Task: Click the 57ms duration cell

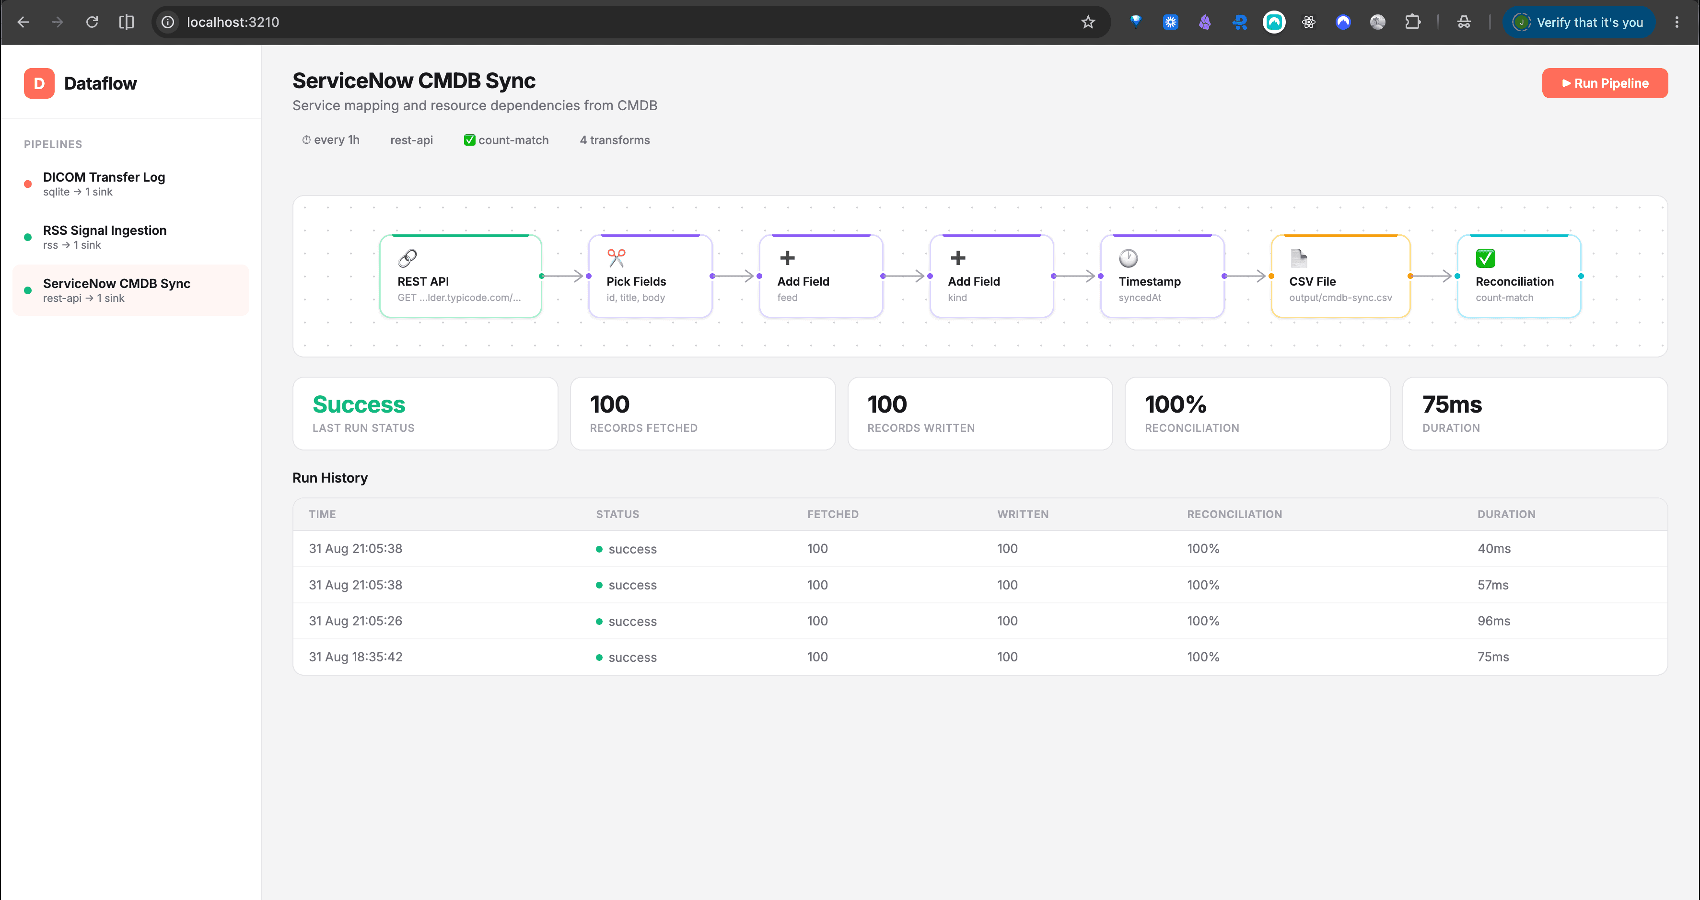Action: (x=1493, y=585)
